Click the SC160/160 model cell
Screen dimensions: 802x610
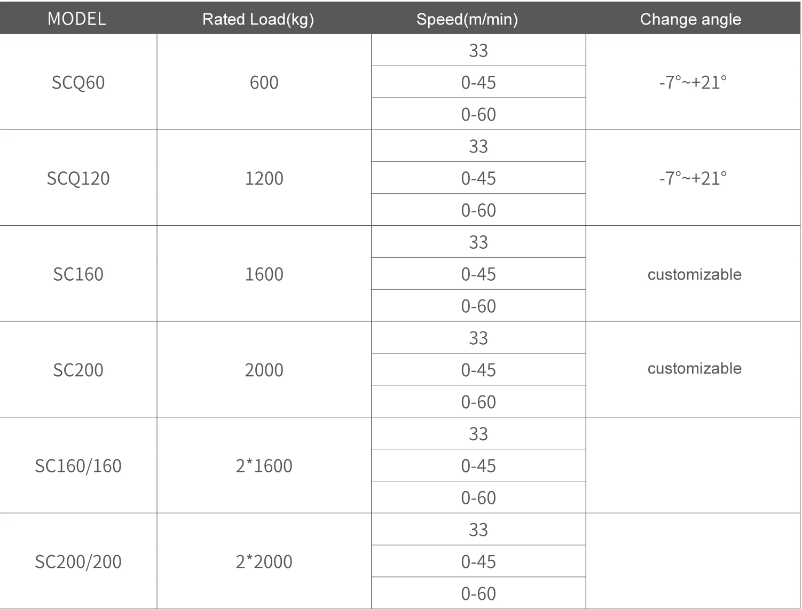(x=78, y=466)
